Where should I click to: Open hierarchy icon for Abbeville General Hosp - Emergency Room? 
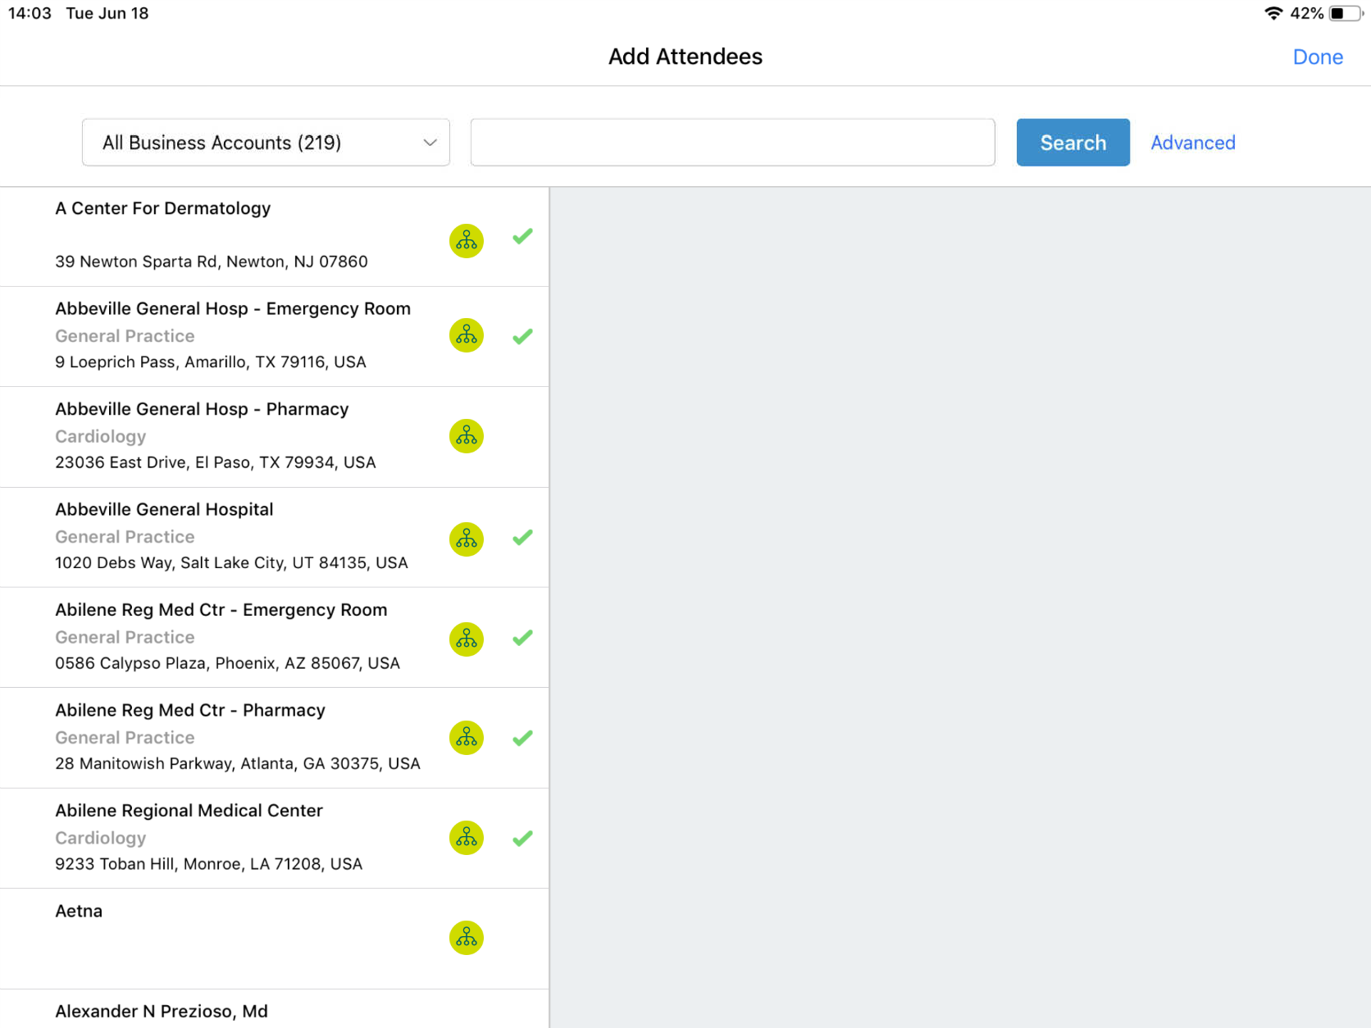(x=466, y=335)
